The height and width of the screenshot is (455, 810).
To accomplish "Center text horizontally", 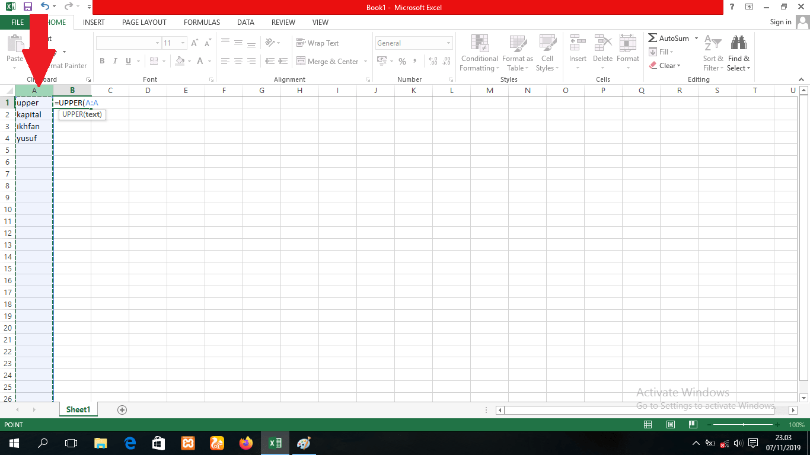I will point(238,61).
